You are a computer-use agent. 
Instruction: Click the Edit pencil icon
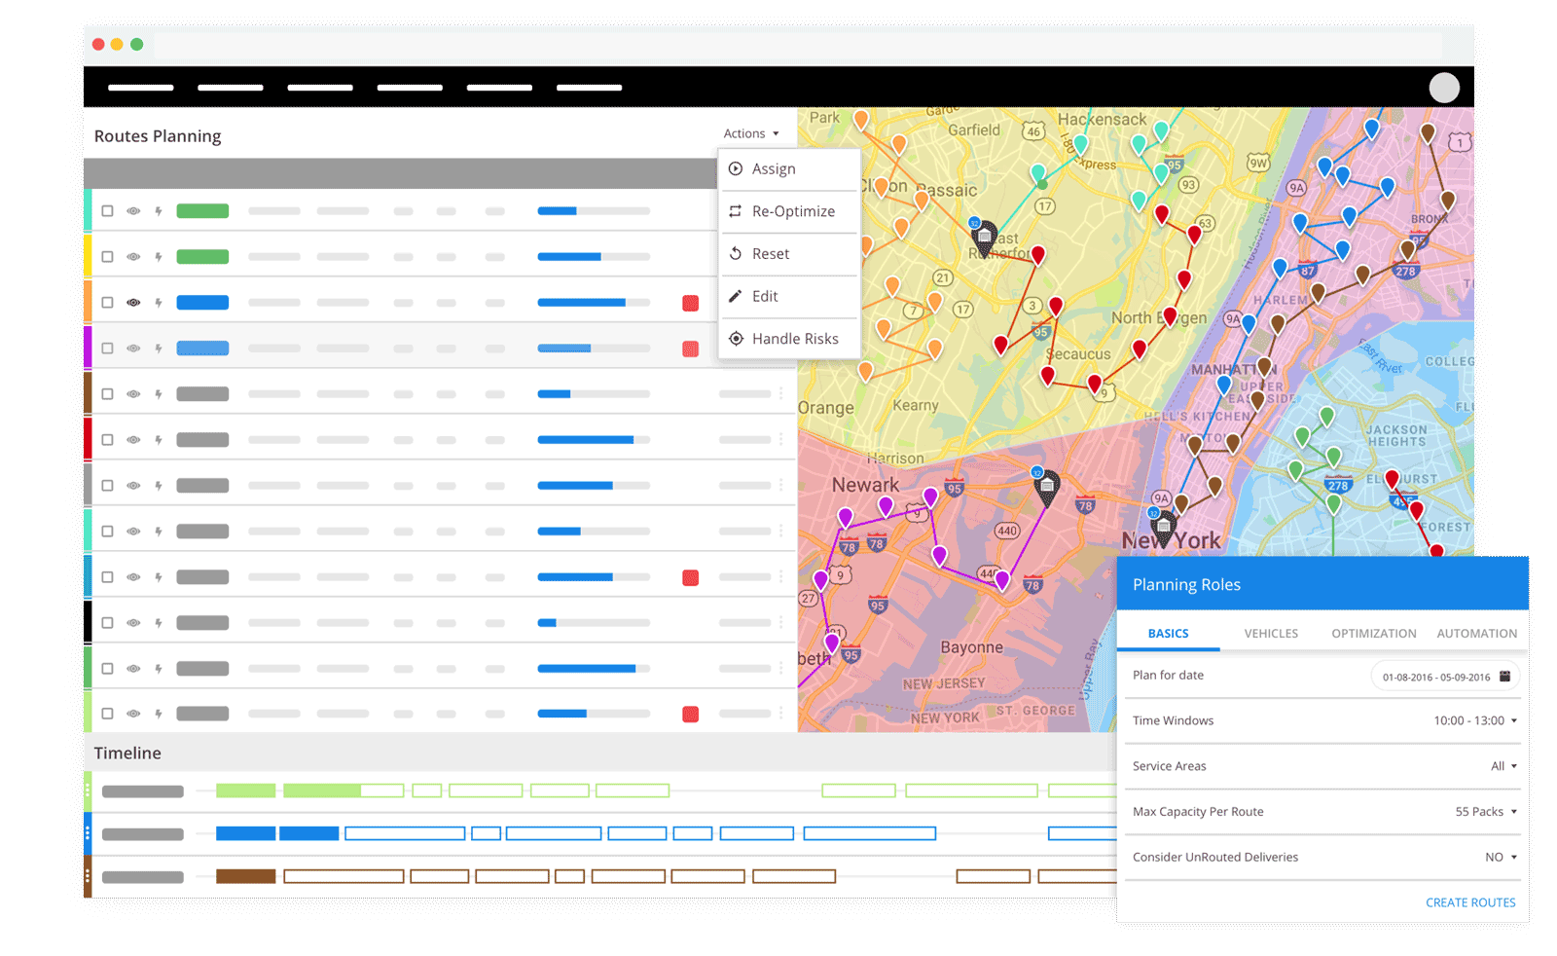736,296
